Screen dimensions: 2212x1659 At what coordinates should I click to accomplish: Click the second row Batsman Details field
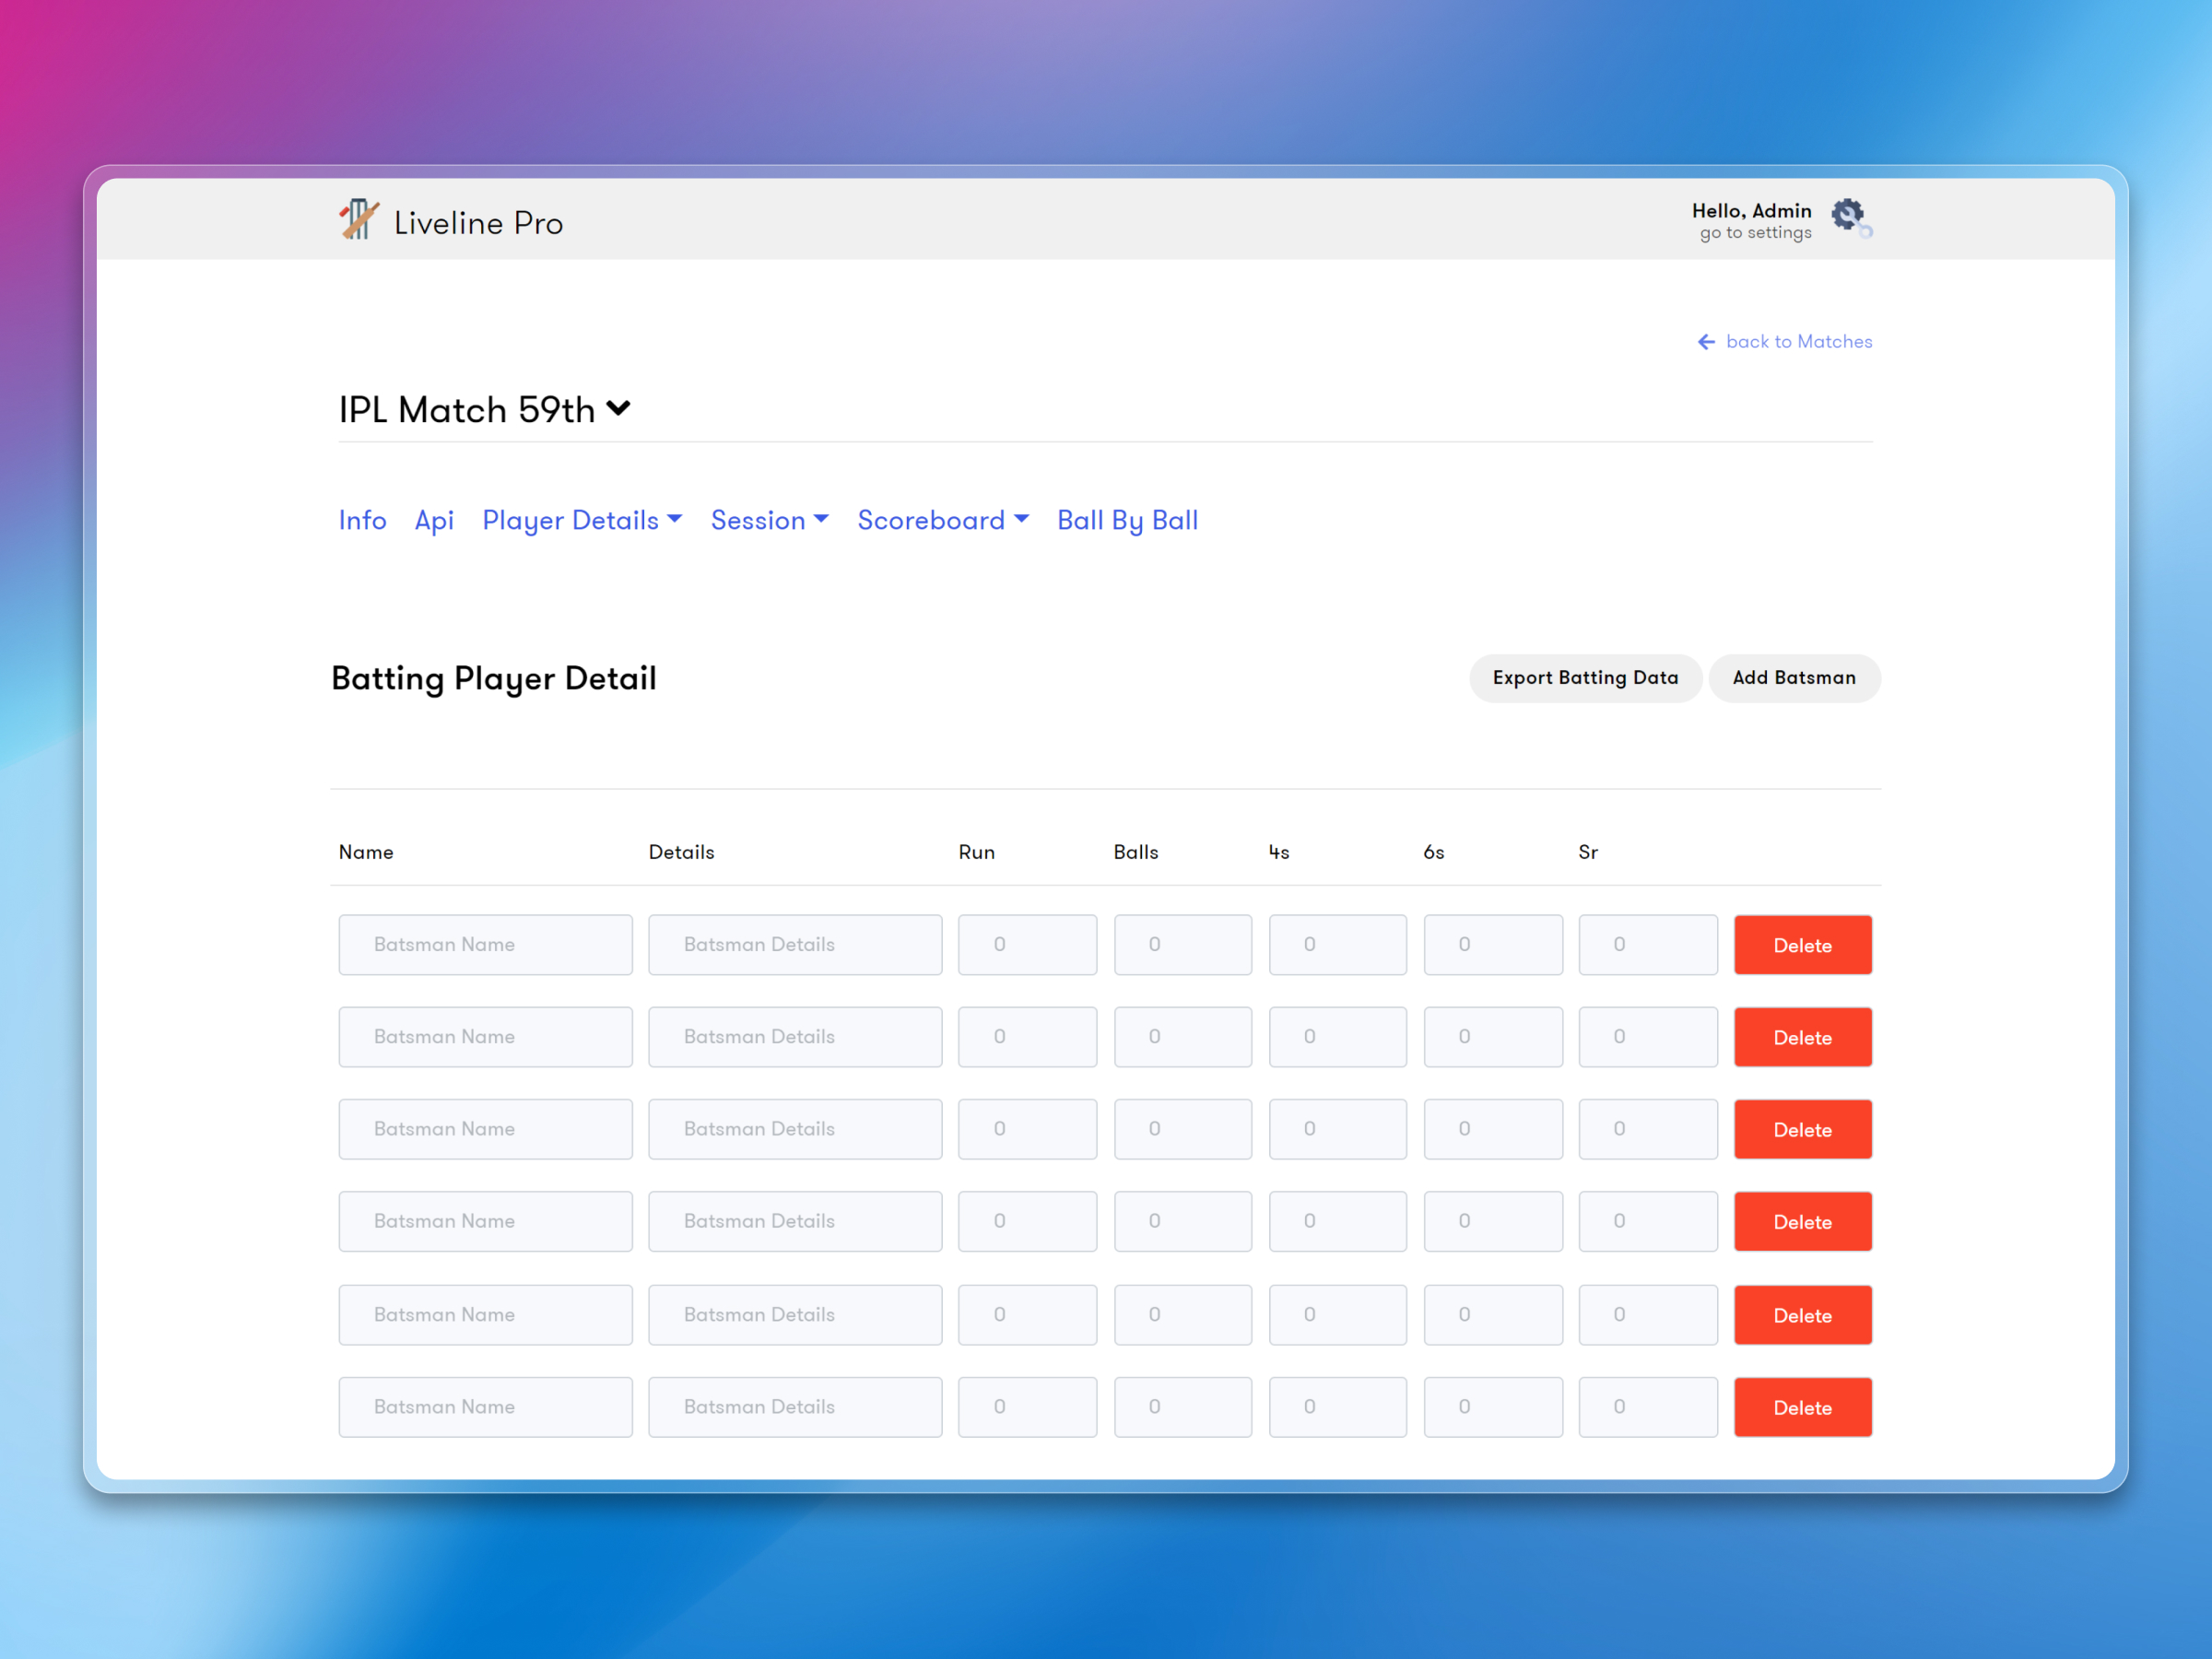795,1037
